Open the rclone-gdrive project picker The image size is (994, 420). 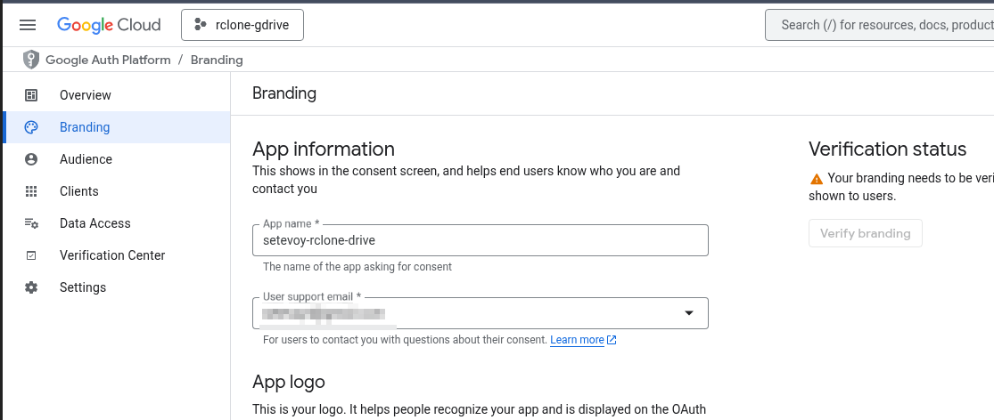pyautogui.click(x=242, y=25)
